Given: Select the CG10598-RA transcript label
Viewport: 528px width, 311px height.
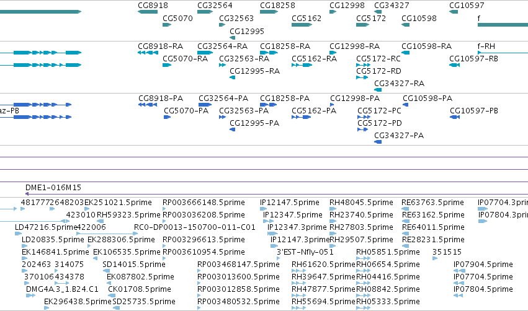Looking at the screenshot, I should [x=426, y=46].
